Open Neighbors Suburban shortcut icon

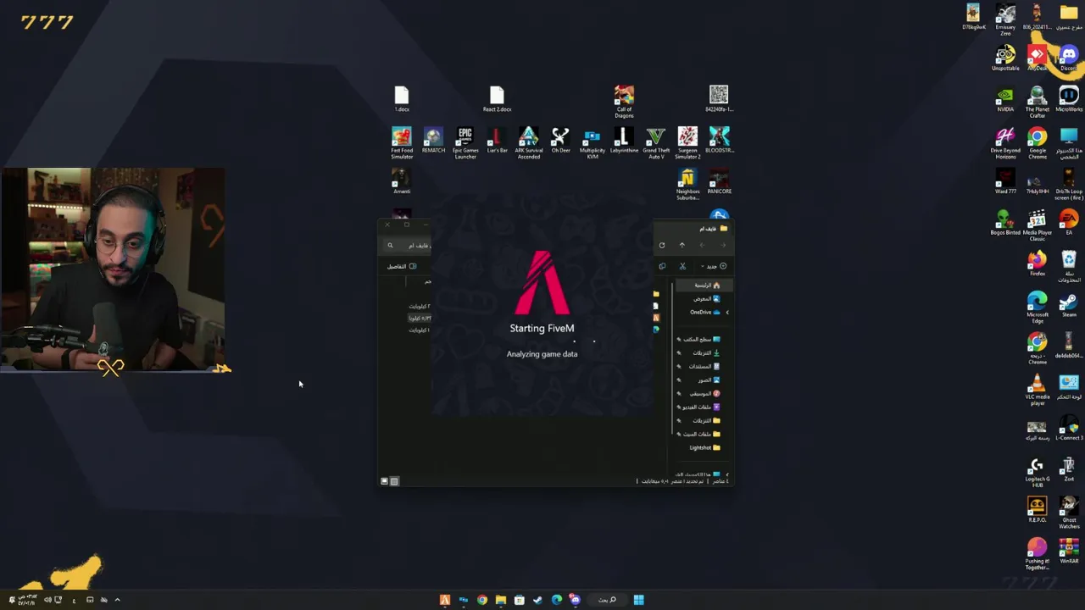(x=687, y=184)
